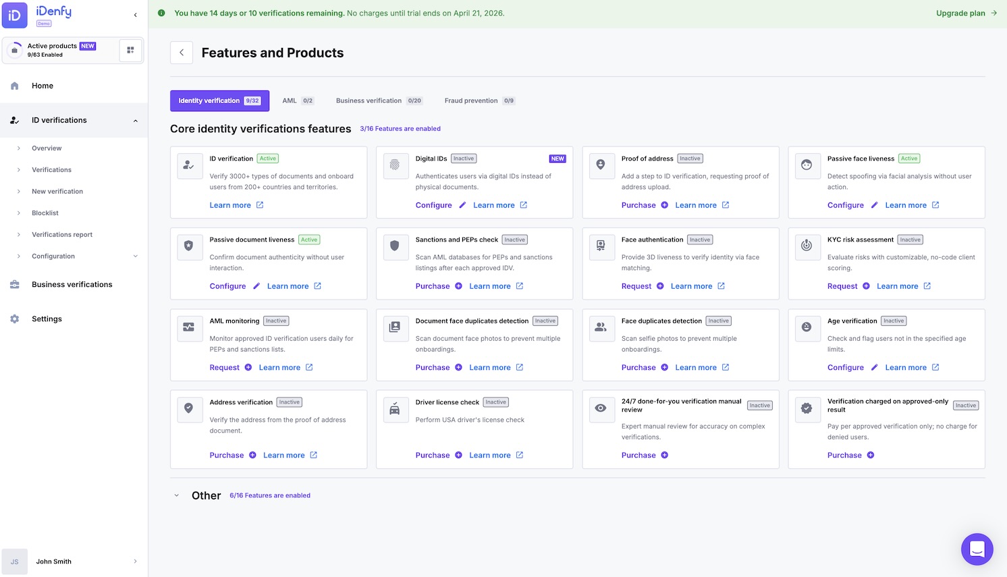Configure Passive document liveness
This screenshot has width=1007, height=577.
pos(235,286)
